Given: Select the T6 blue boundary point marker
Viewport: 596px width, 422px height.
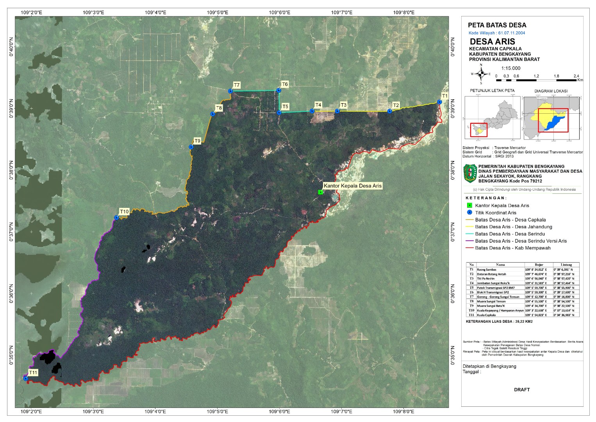Looking at the screenshot, I should click(x=279, y=91).
